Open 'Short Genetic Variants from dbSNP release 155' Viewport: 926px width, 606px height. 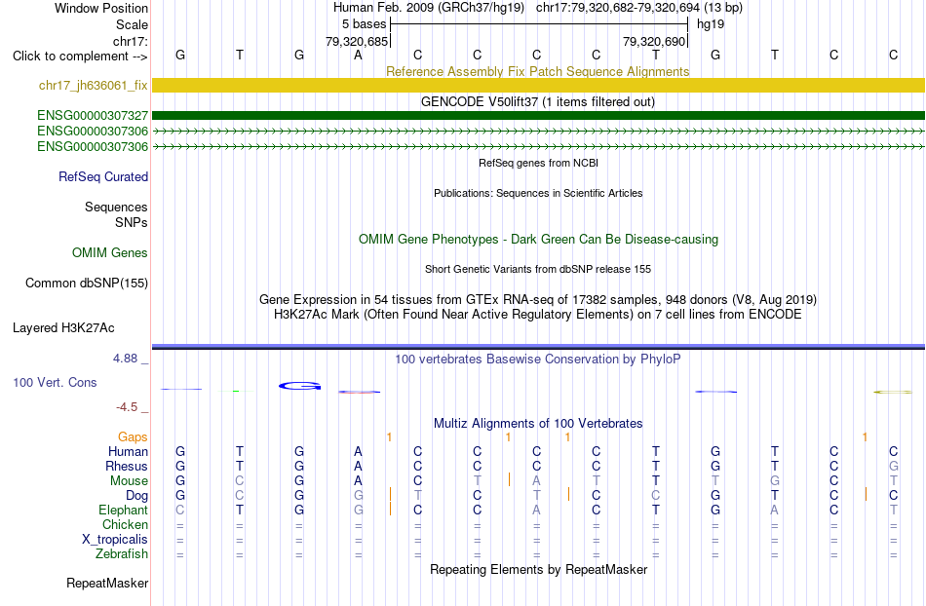coord(538,269)
